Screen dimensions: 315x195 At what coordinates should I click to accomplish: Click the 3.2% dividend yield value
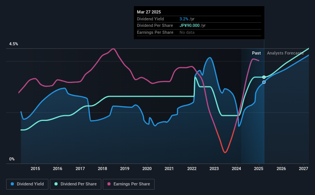tap(184, 19)
